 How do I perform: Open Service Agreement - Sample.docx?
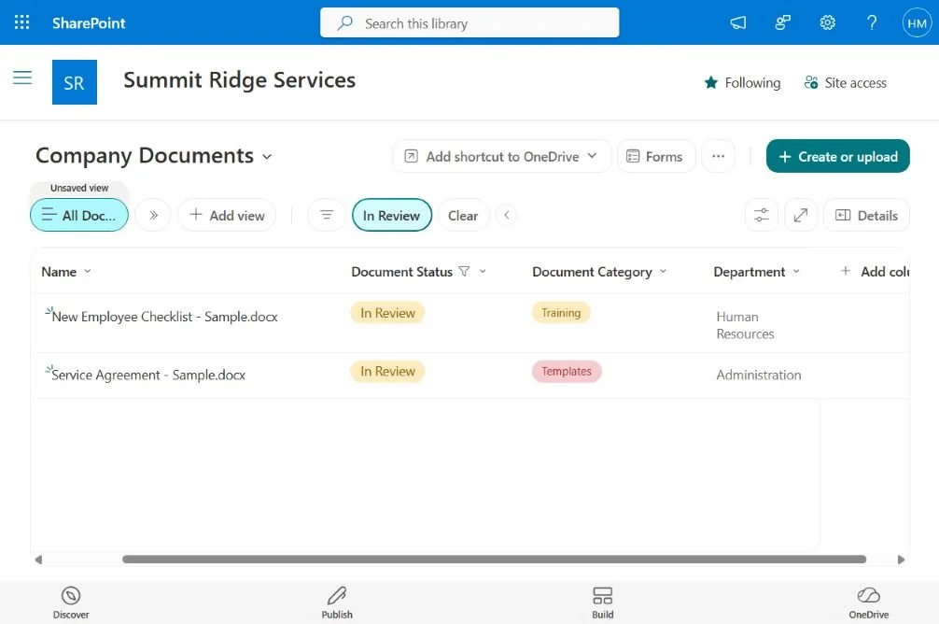pyautogui.click(x=148, y=375)
